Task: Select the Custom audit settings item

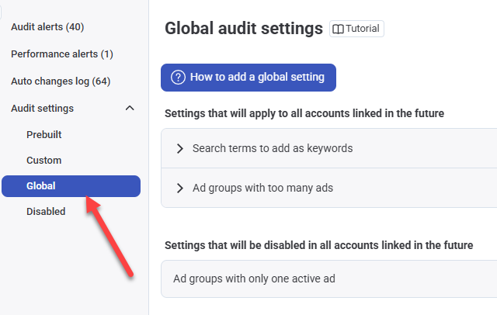Action: tap(43, 161)
